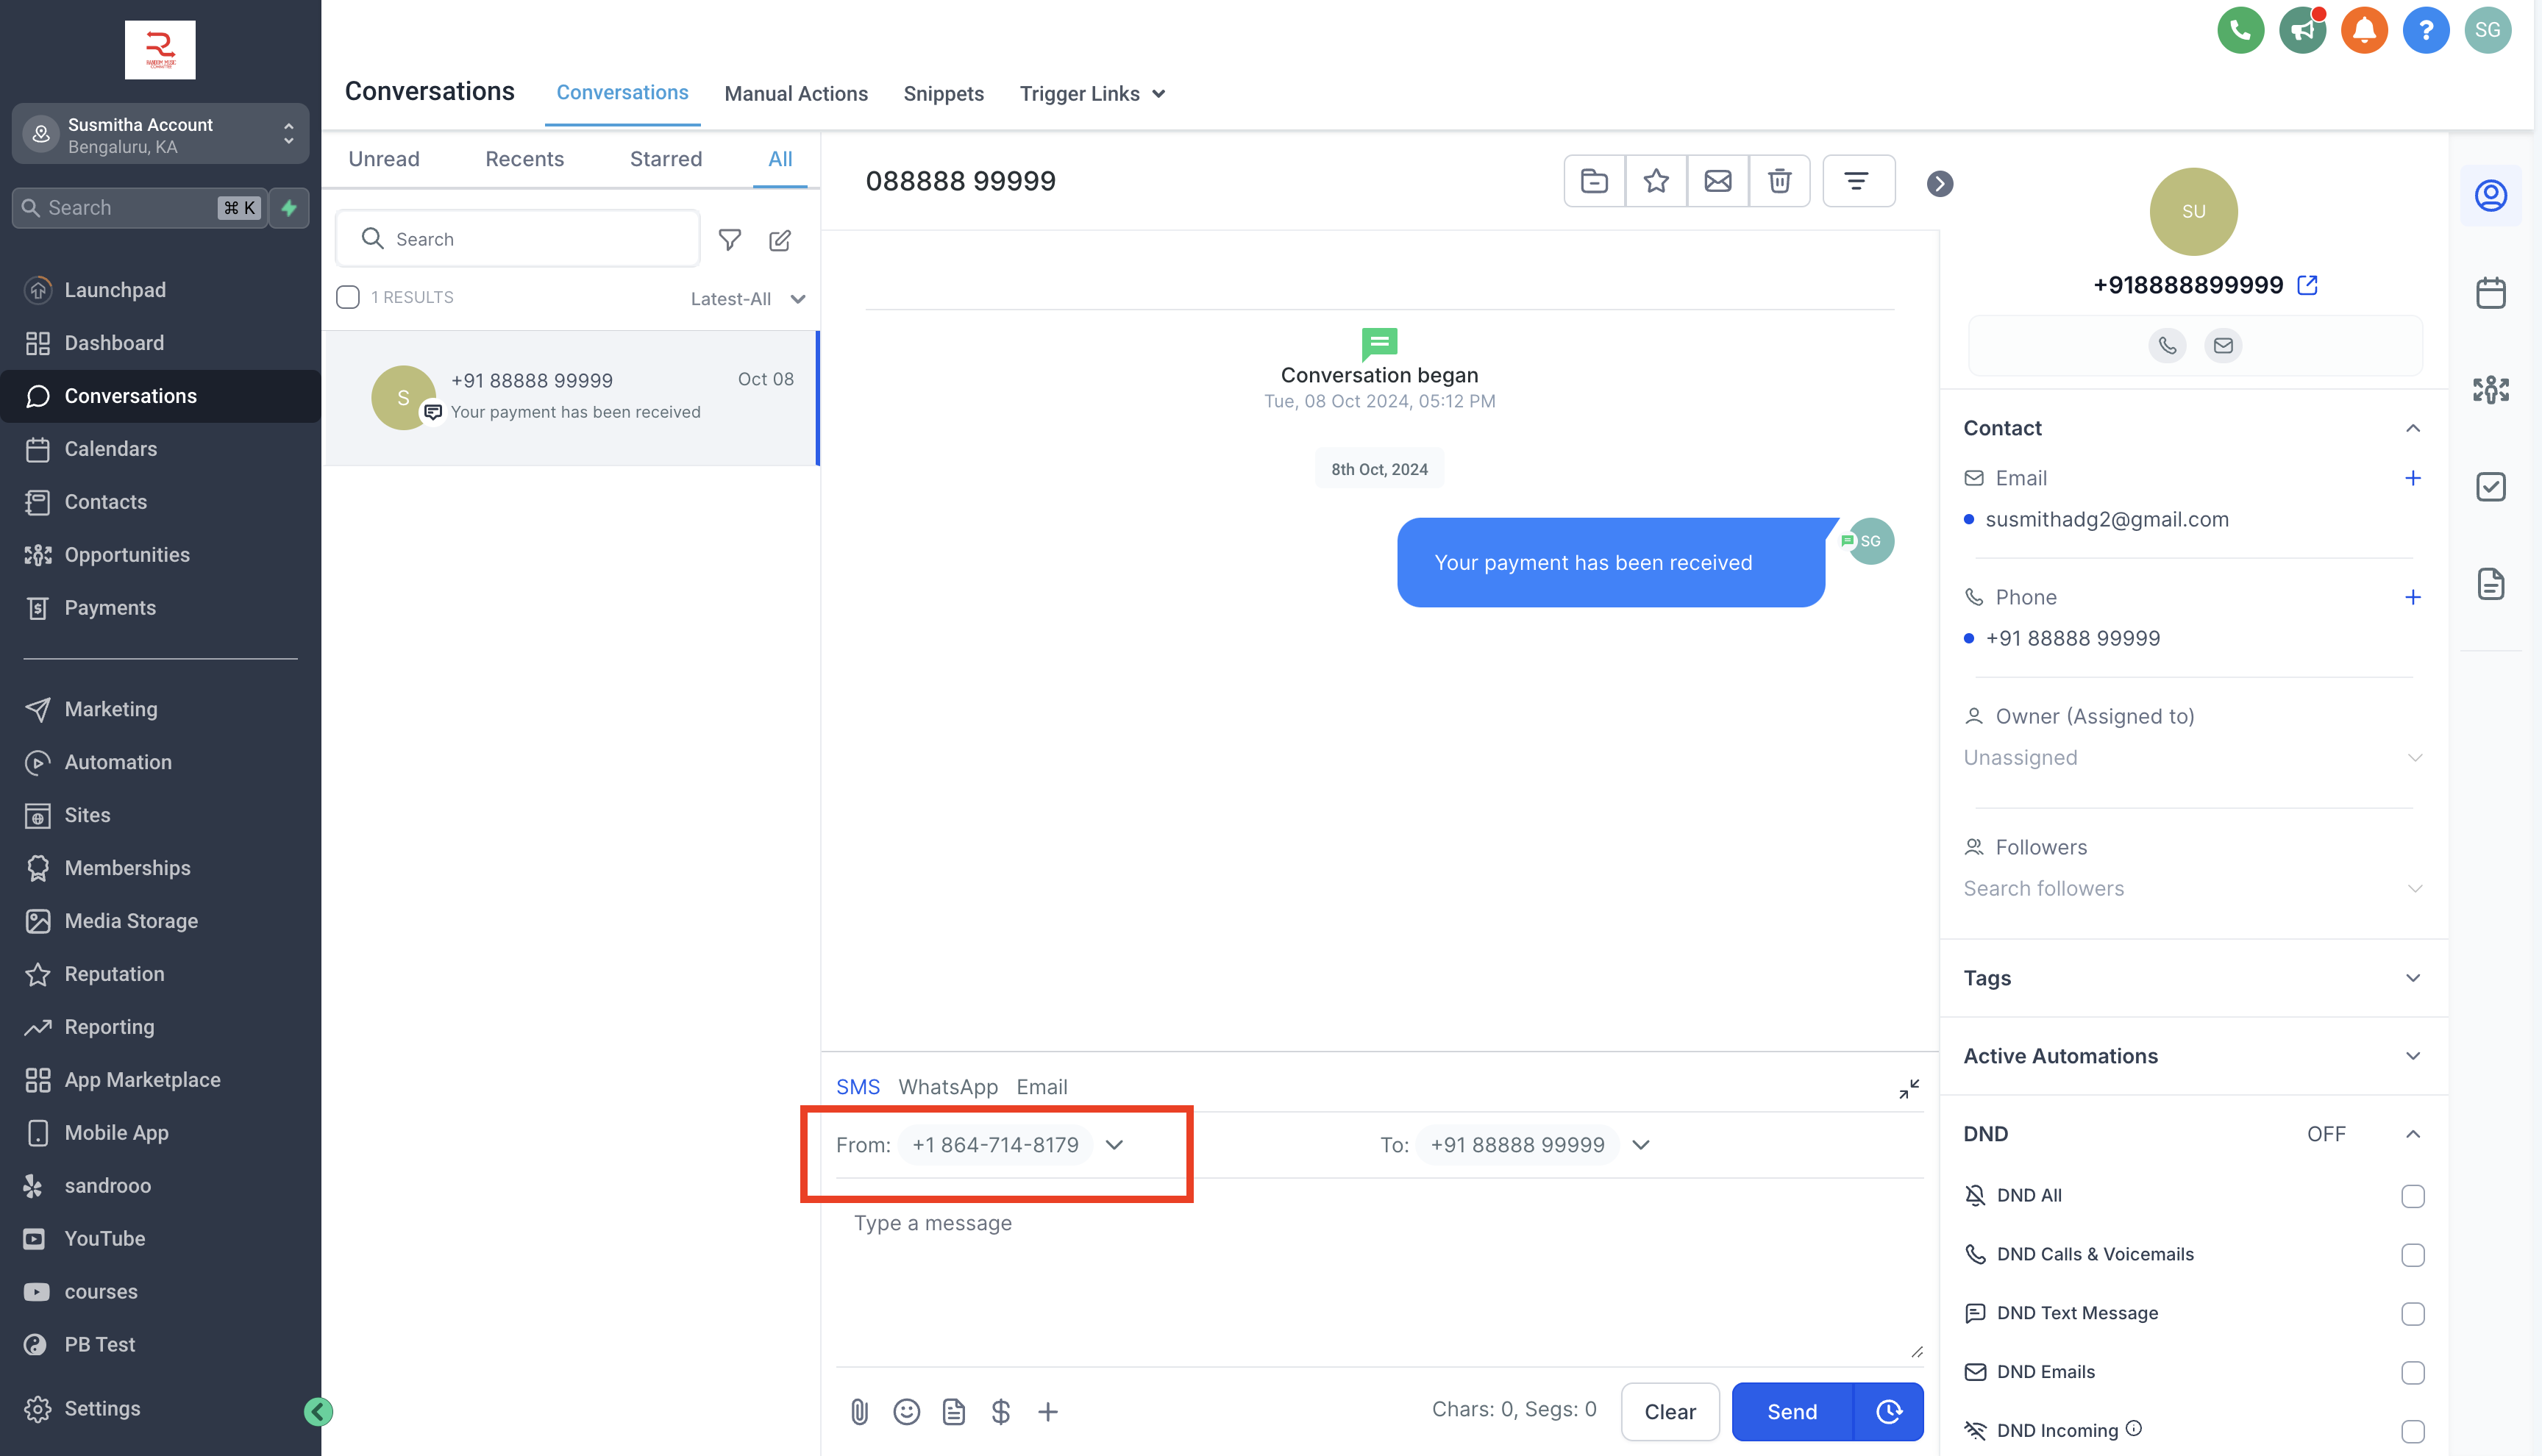Open the emoji picker in message composer
2542x1456 pixels.
click(906, 1411)
